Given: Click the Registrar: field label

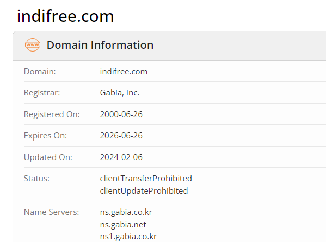Looking at the screenshot, I should 42,93.
